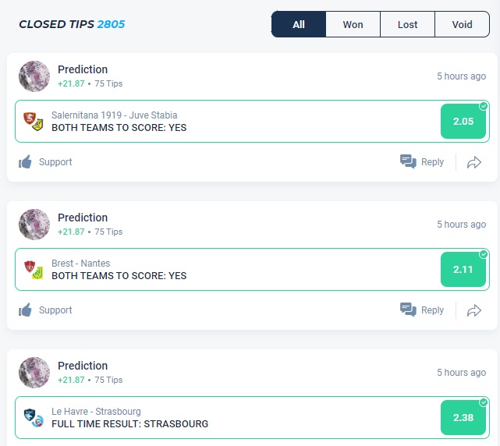Share the Brest - Nantes tip
The width and height of the screenshot is (500, 446).
[473, 310]
